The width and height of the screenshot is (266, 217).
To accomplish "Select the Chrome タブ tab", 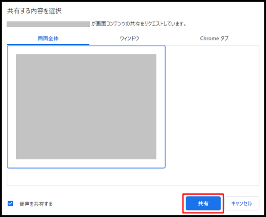I will [x=214, y=39].
